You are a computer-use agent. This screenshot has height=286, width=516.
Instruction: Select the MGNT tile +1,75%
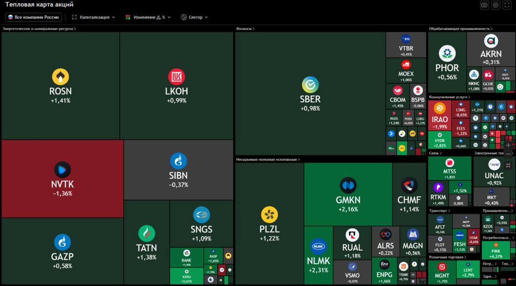pyautogui.click(x=442, y=272)
